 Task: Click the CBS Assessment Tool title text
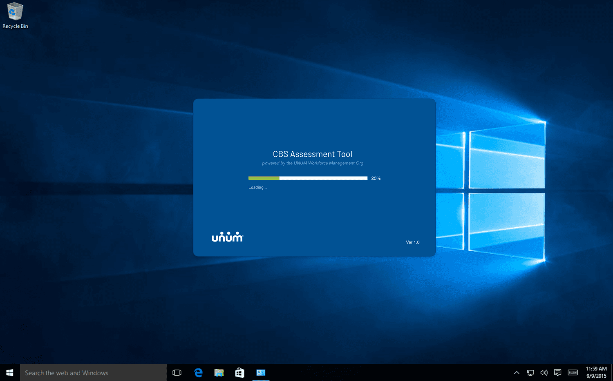tap(313, 154)
